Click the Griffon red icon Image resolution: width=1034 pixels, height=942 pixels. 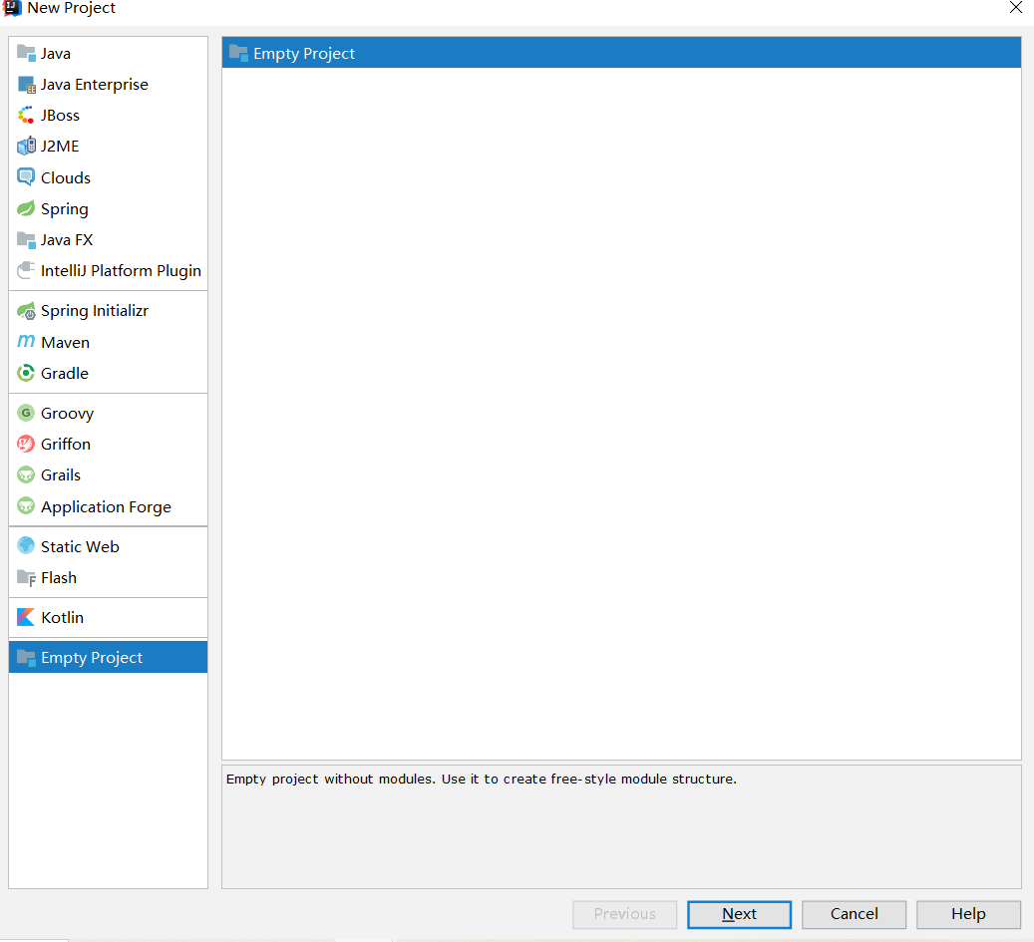(26, 444)
